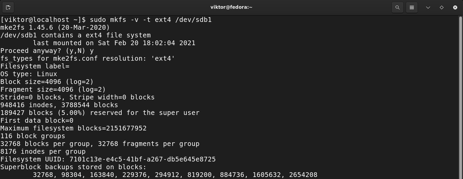This screenshot has height=179, width=463.
Task: Click the 'OS type: Linux' line
Action: (29, 74)
